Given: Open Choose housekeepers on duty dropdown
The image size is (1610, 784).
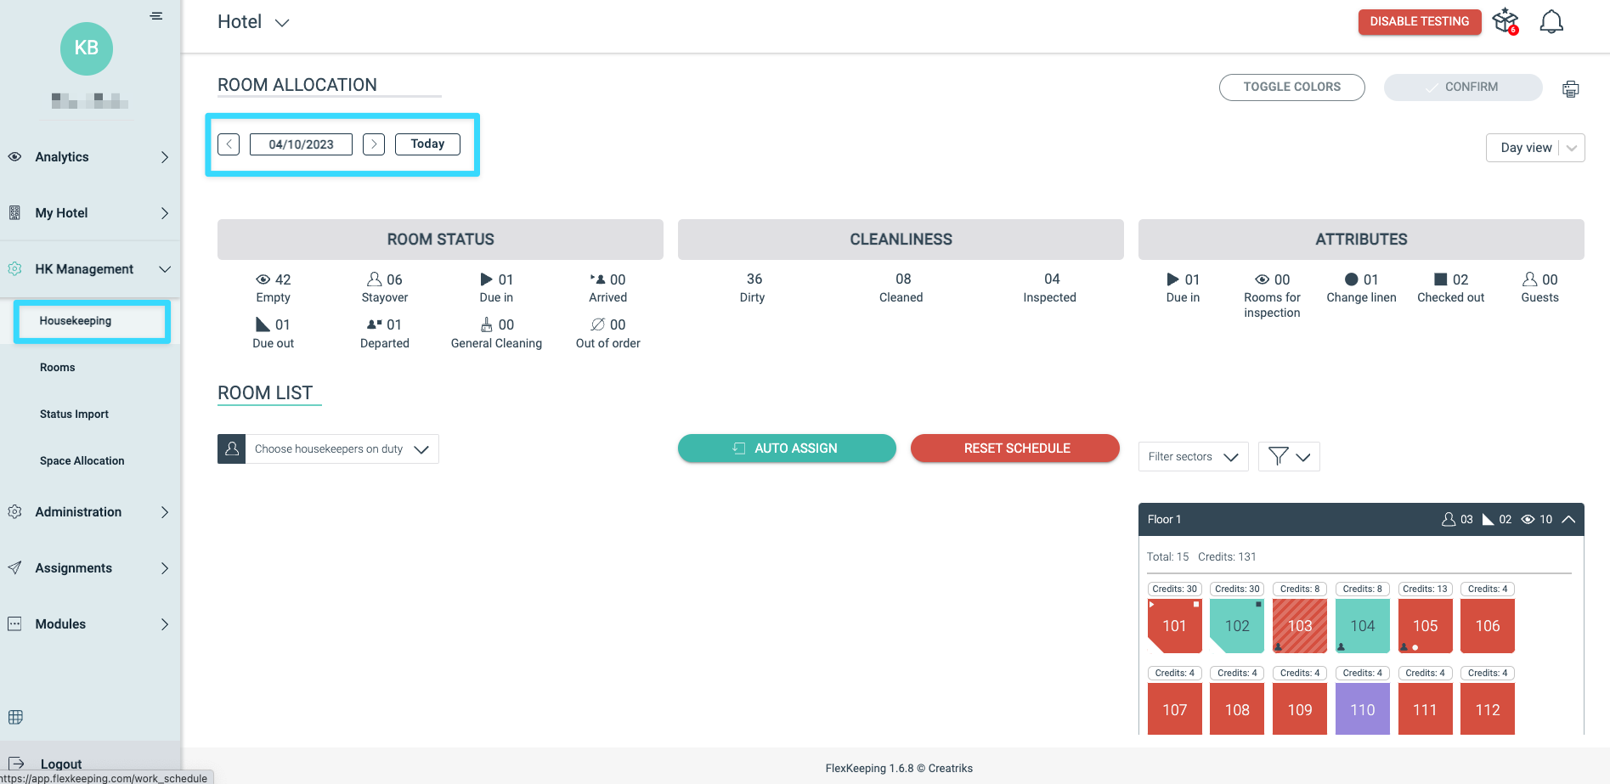Looking at the screenshot, I should [328, 448].
